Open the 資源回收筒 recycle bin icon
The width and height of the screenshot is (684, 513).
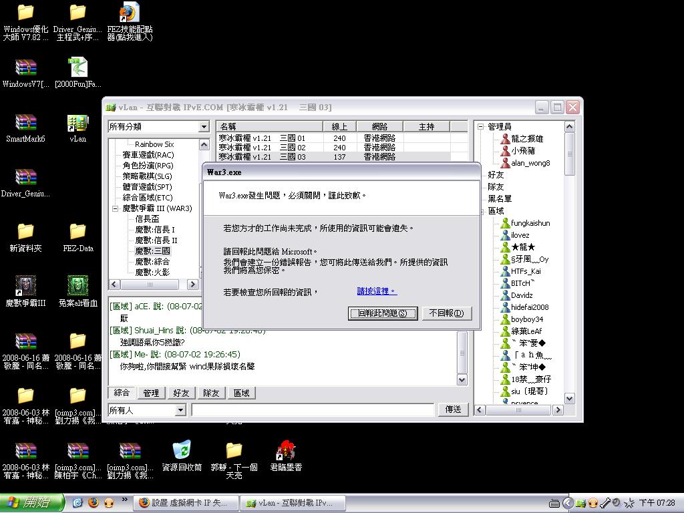[x=182, y=450]
